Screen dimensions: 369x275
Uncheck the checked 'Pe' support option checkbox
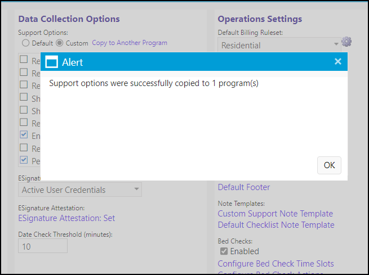tap(24, 160)
